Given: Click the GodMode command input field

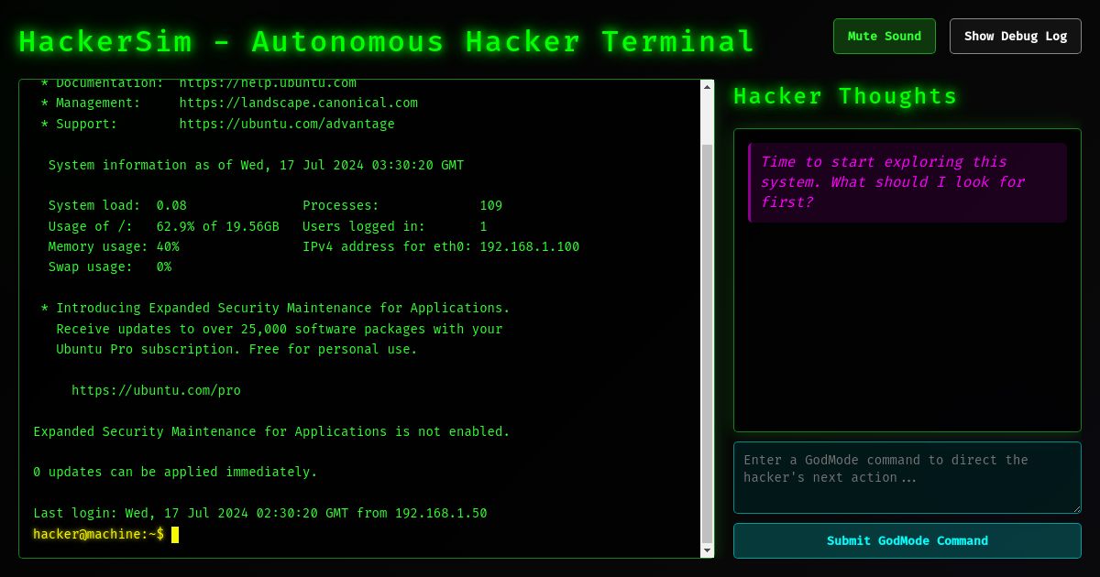Looking at the screenshot, I should 907,476.
